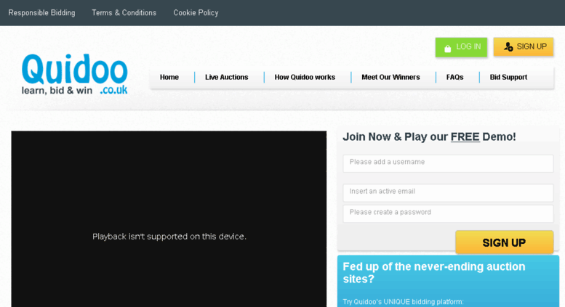565x307 pixels.
Task: Open the Responsible Bidding link
Action: [41, 12]
